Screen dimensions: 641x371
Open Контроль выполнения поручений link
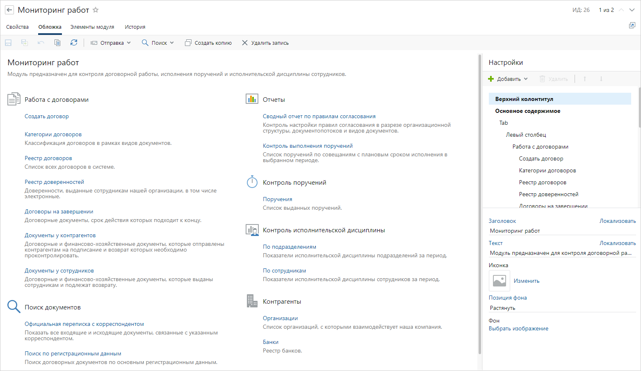[x=308, y=146]
